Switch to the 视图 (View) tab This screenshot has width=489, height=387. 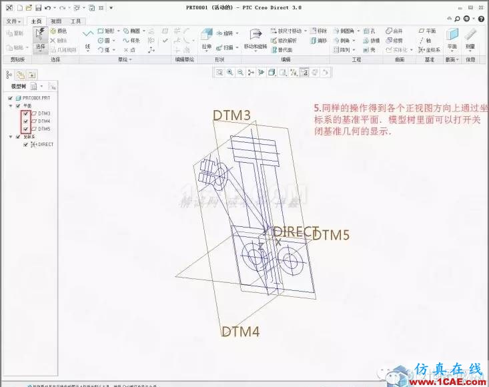coord(56,21)
